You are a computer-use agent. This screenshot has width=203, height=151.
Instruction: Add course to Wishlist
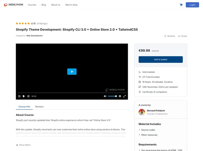tap(169, 36)
